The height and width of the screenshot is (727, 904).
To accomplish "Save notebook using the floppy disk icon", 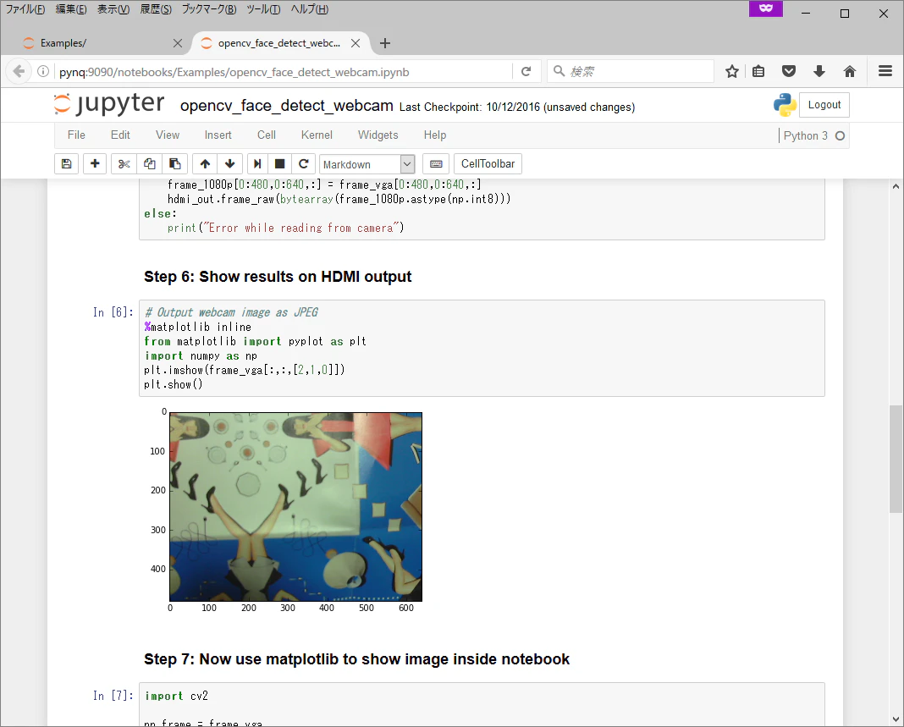I will pyautogui.click(x=66, y=163).
